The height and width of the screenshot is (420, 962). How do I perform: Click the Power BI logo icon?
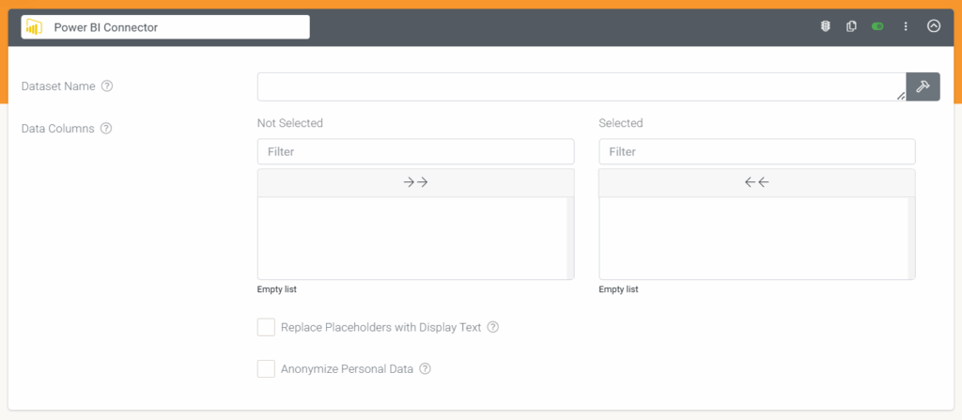pyautogui.click(x=35, y=27)
